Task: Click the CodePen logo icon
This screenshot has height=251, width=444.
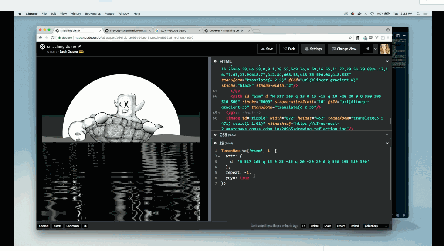Action: [x=42, y=47]
